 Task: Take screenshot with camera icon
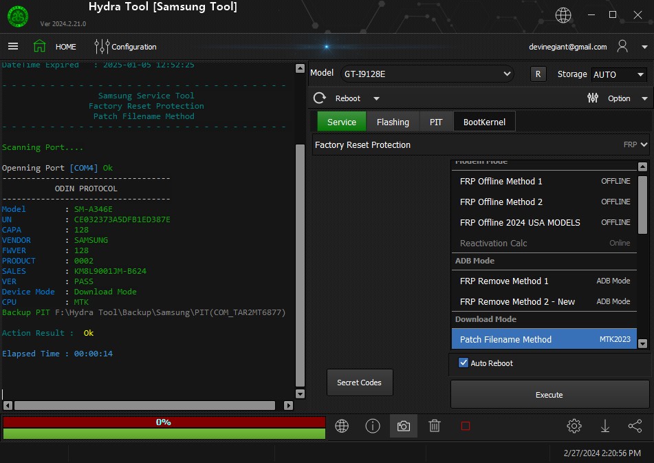403,427
